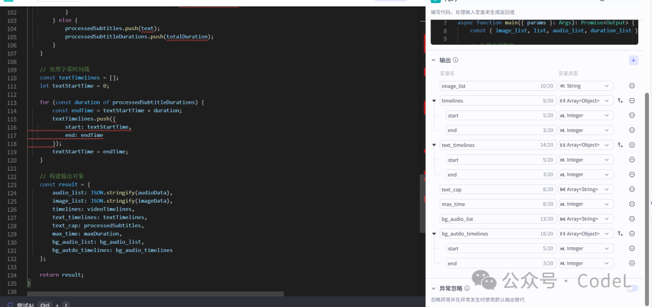Open the bg_audio_list Array<String> type dropdown
The width and height of the screenshot is (652, 307).
pyautogui.click(x=586, y=219)
